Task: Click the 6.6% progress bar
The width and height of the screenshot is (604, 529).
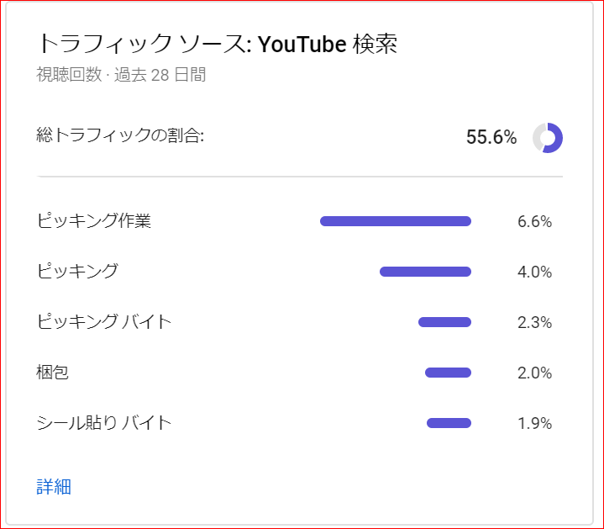Action: pos(396,221)
